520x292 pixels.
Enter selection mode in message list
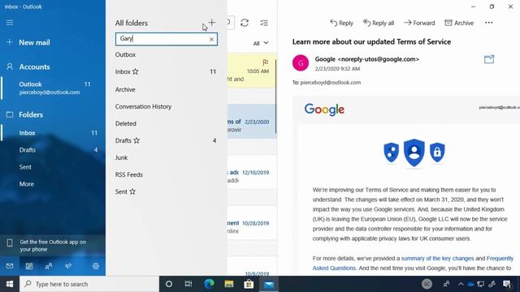[x=264, y=23]
